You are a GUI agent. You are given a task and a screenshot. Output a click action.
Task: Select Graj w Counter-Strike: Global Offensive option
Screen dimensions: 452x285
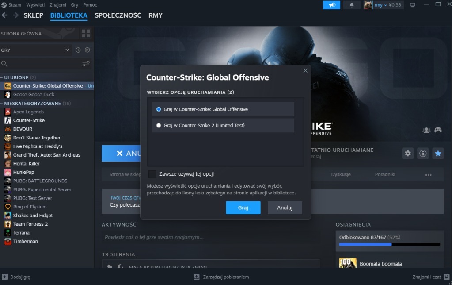pyautogui.click(x=223, y=109)
